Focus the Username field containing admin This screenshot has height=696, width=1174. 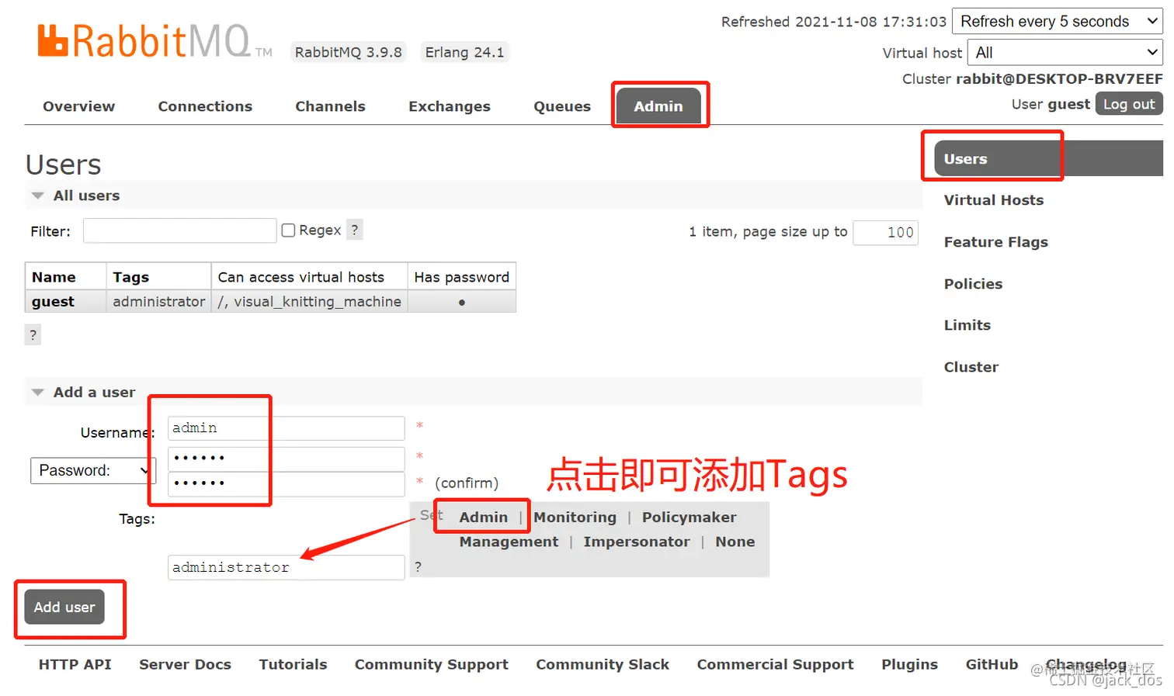tap(286, 428)
